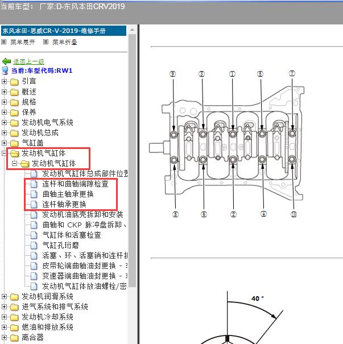Open 曲轴主轴承更换 page
This screenshot has height=344, width=343.
coord(68,194)
